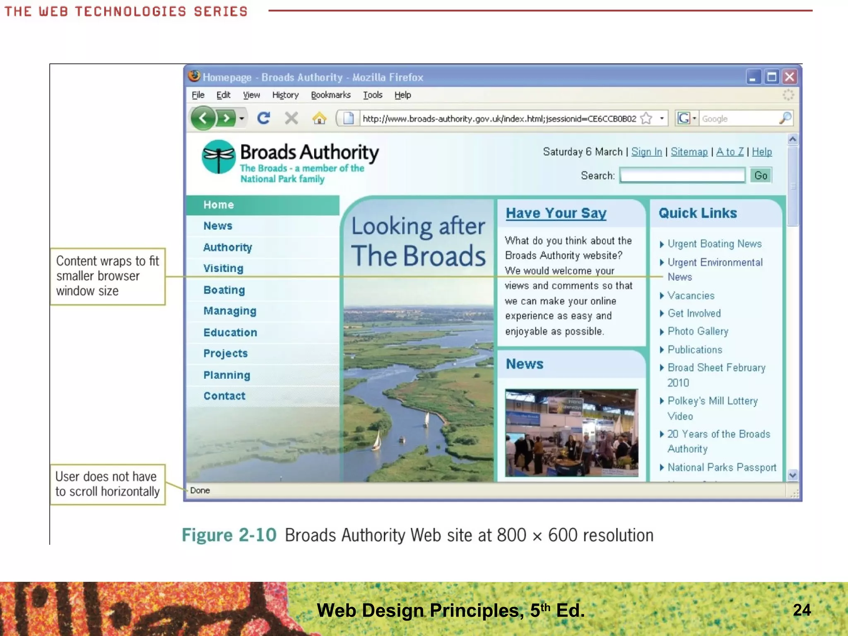Open Urgent Boating News quick link

tap(714, 244)
